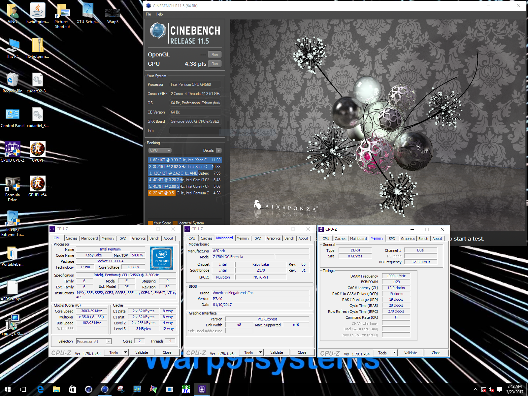Image resolution: width=528 pixels, height=396 pixels.
Task: Click the Windows Start button
Action: (8, 389)
